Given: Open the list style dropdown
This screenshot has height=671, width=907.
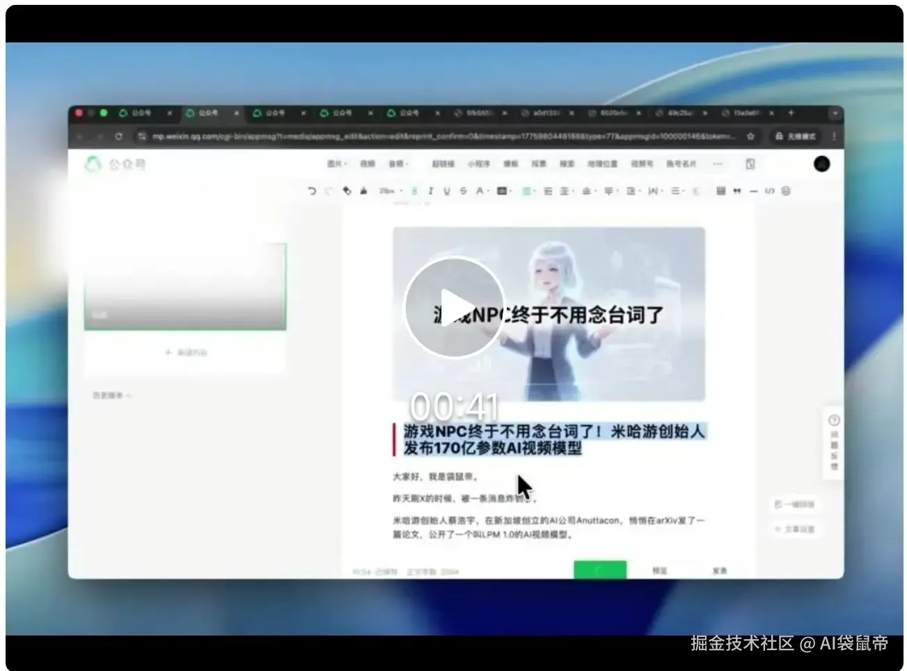Looking at the screenshot, I should 677,191.
